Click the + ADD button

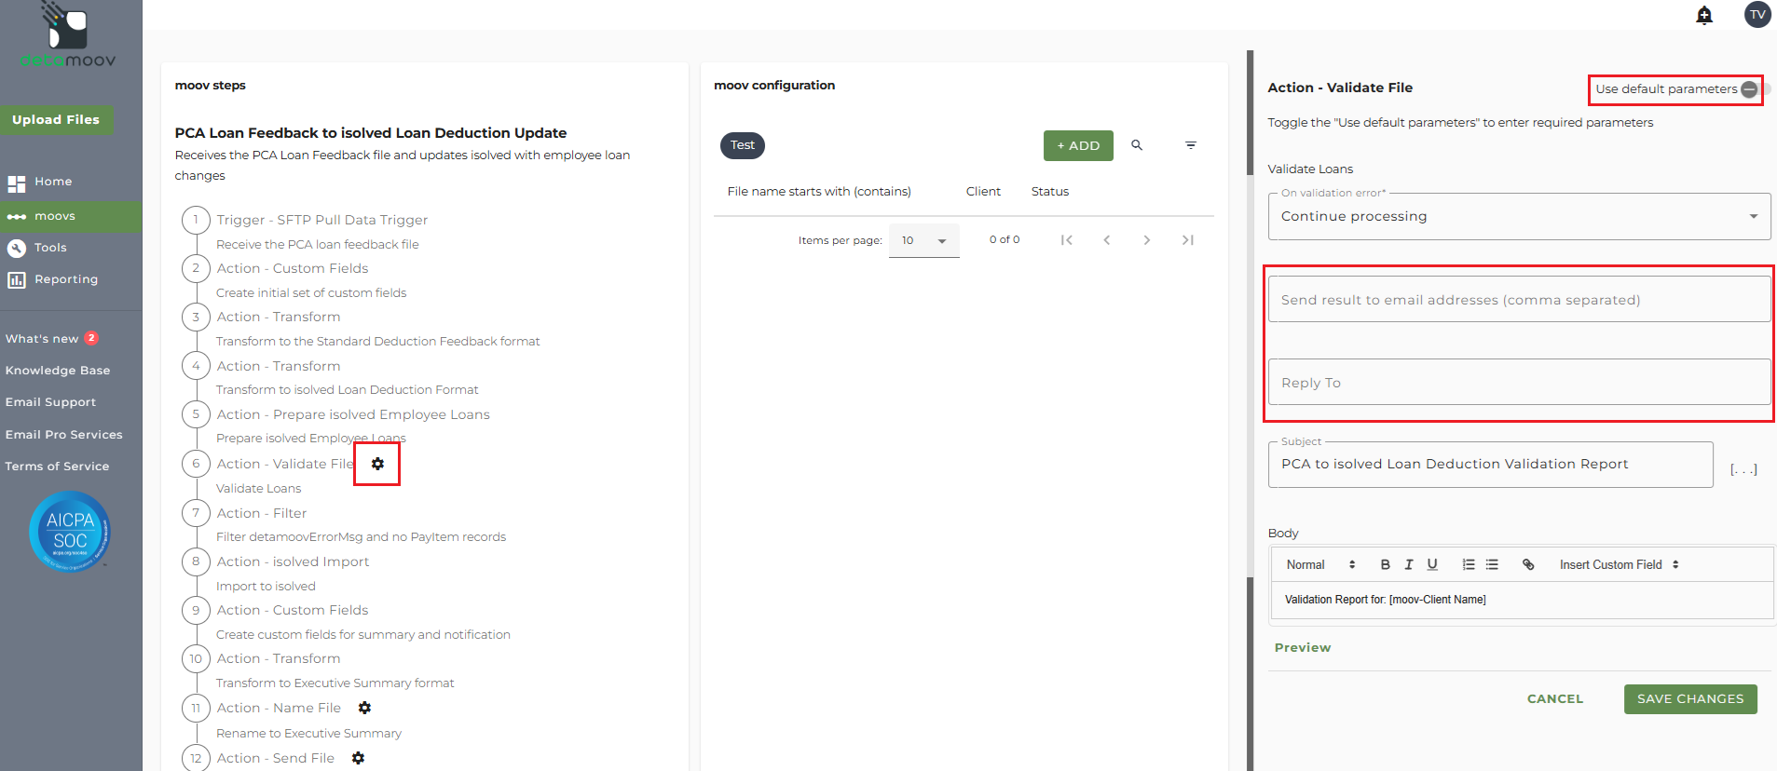[x=1078, y=145]
